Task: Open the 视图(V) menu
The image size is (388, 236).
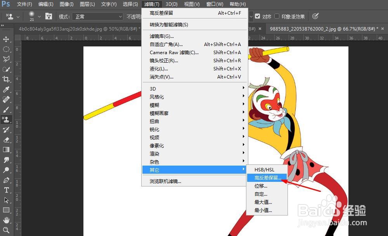Action: (x=192, y=4)
